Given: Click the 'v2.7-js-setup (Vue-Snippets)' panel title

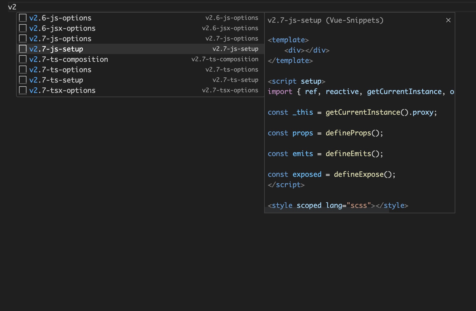Looking at the screenshot, I should 325,20.
